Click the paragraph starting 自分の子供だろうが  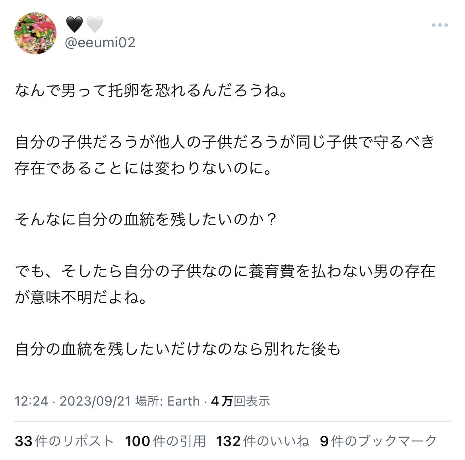tap(225, 155)
